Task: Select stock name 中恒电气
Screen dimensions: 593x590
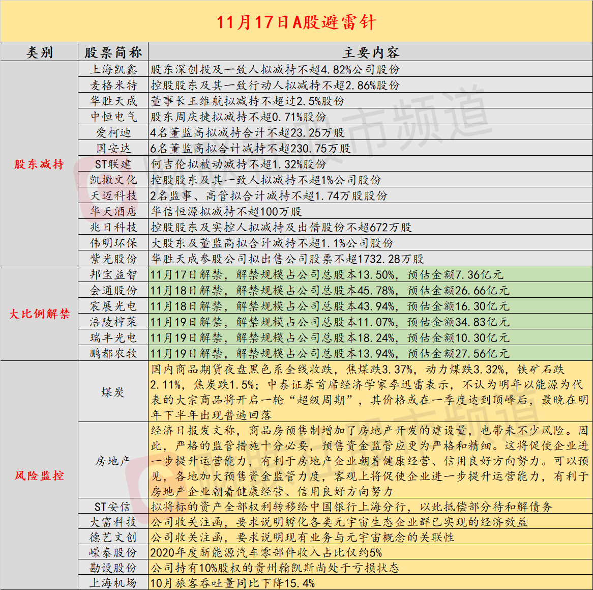Action: [113, 117]
